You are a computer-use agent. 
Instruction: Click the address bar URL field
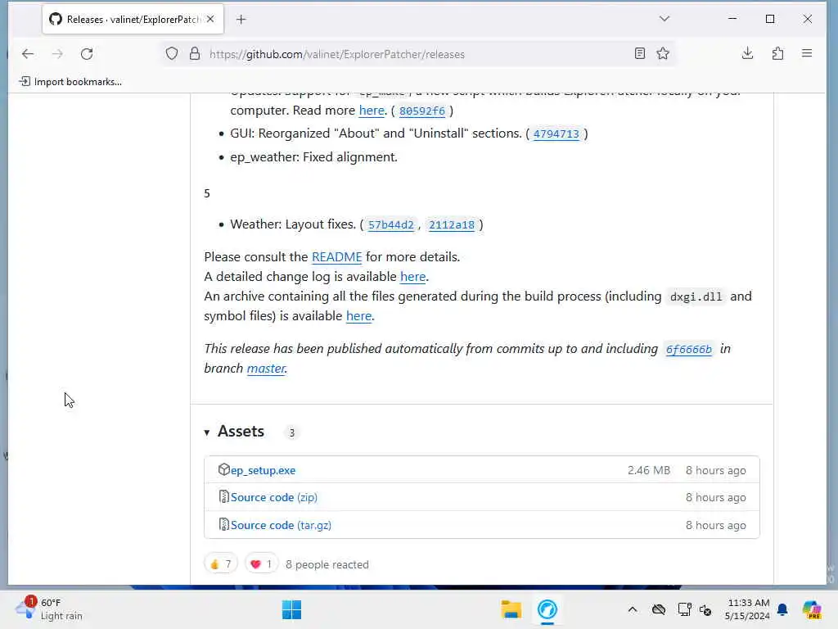(x=417, y=54)
